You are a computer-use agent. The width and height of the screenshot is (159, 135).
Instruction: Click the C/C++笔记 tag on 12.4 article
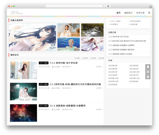44,106
